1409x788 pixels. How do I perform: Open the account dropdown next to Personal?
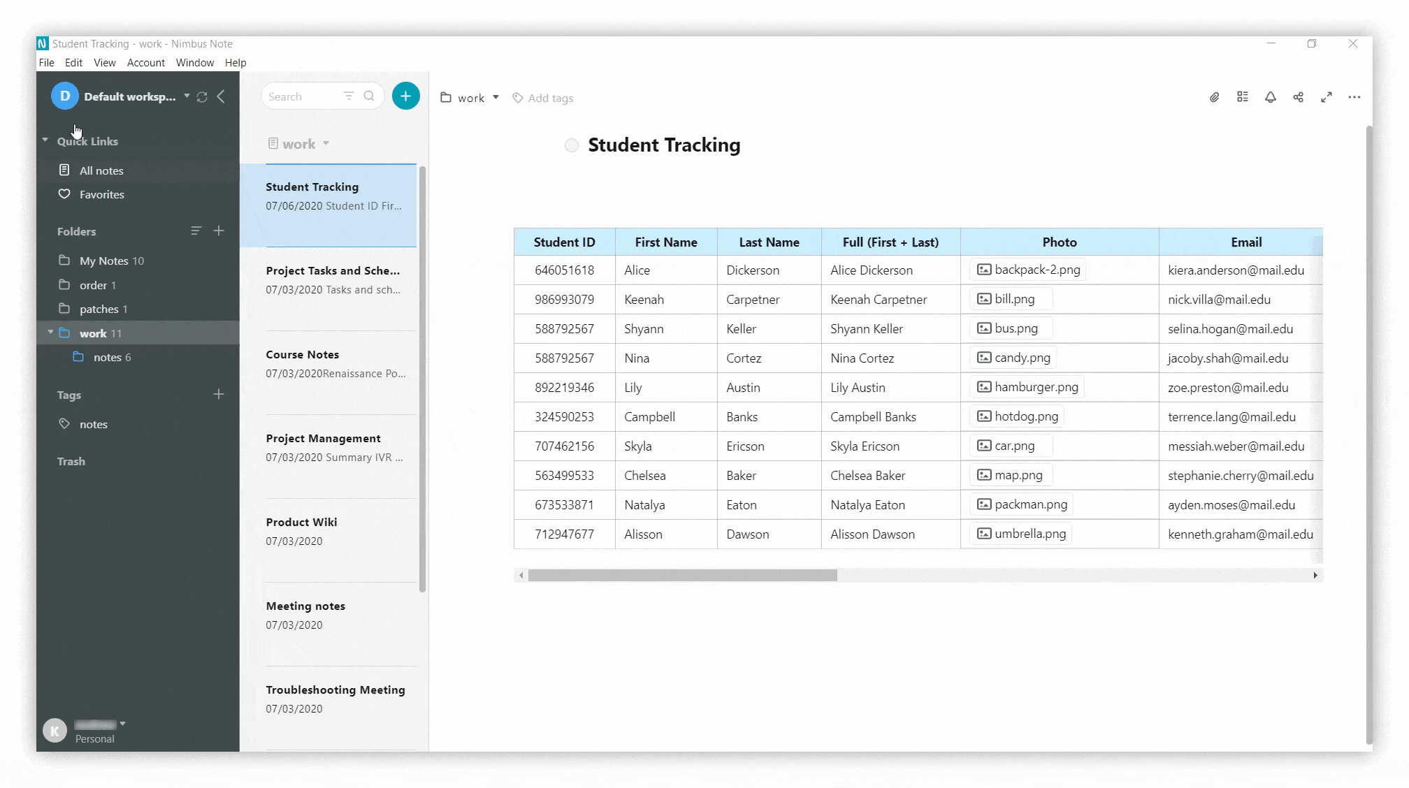click(122, 724)
